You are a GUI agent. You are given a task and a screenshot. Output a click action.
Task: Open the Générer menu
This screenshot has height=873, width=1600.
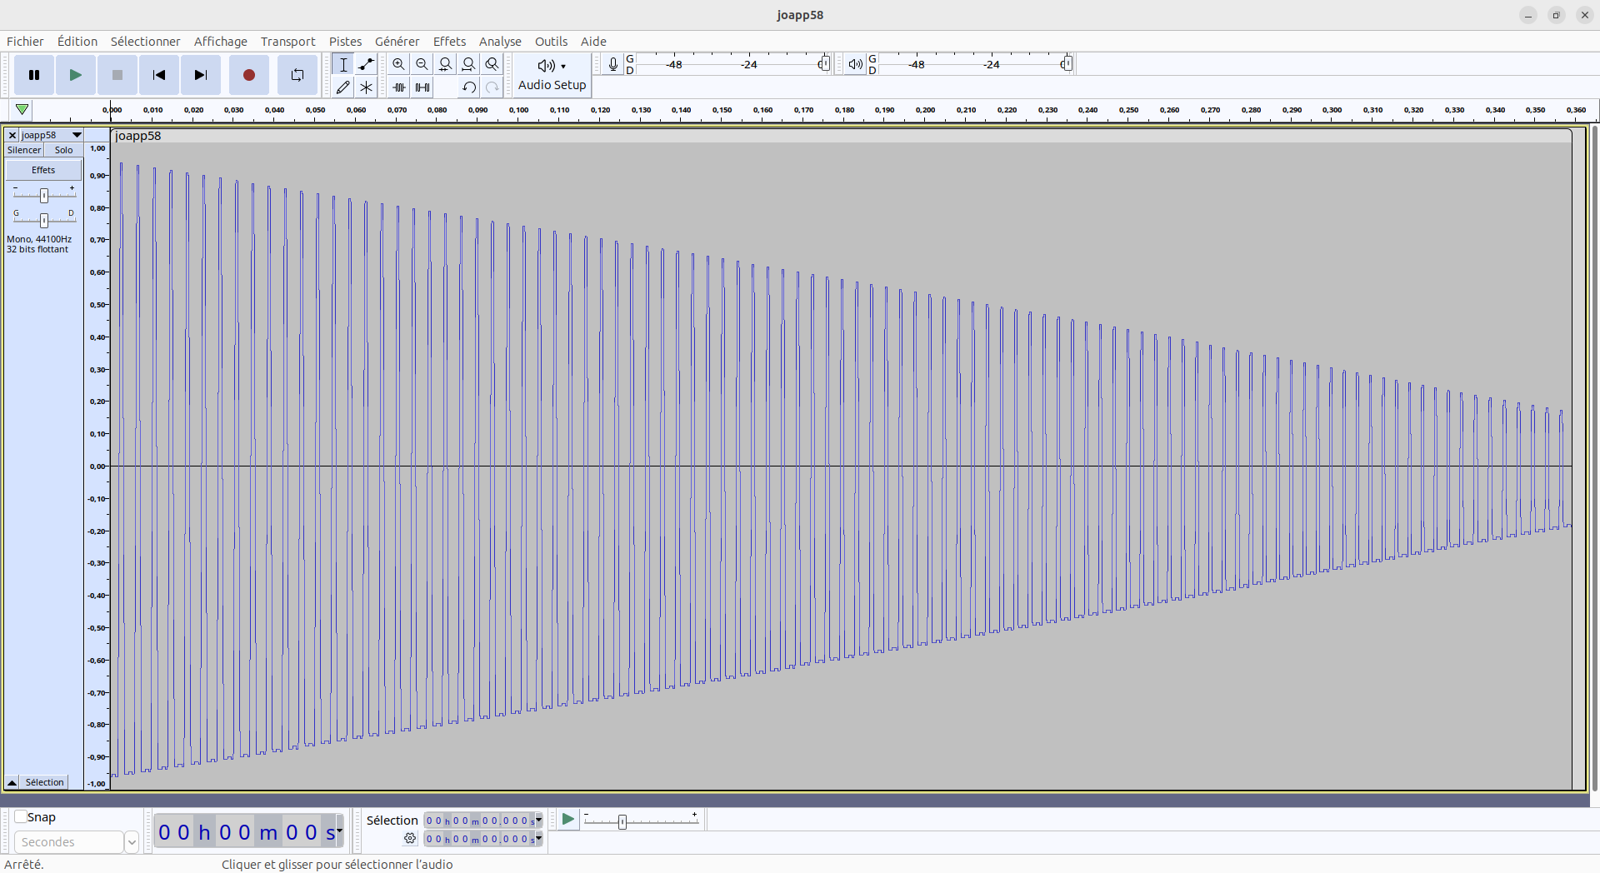pyautogui.click(x=397, y=42)
